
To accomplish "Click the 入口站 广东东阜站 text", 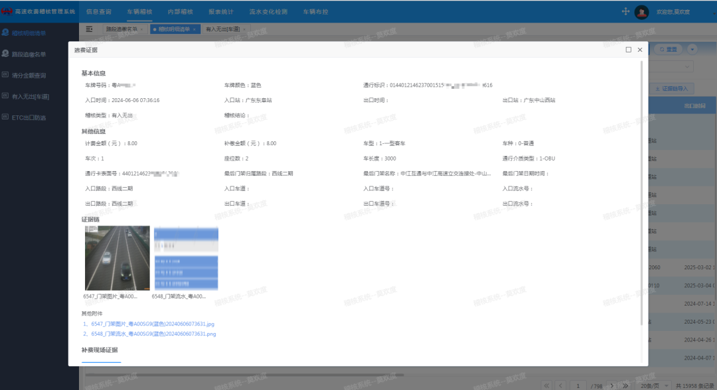I will [x=248, y=100].
